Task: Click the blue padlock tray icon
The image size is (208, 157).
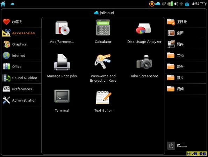Action: tap(187, 4)
